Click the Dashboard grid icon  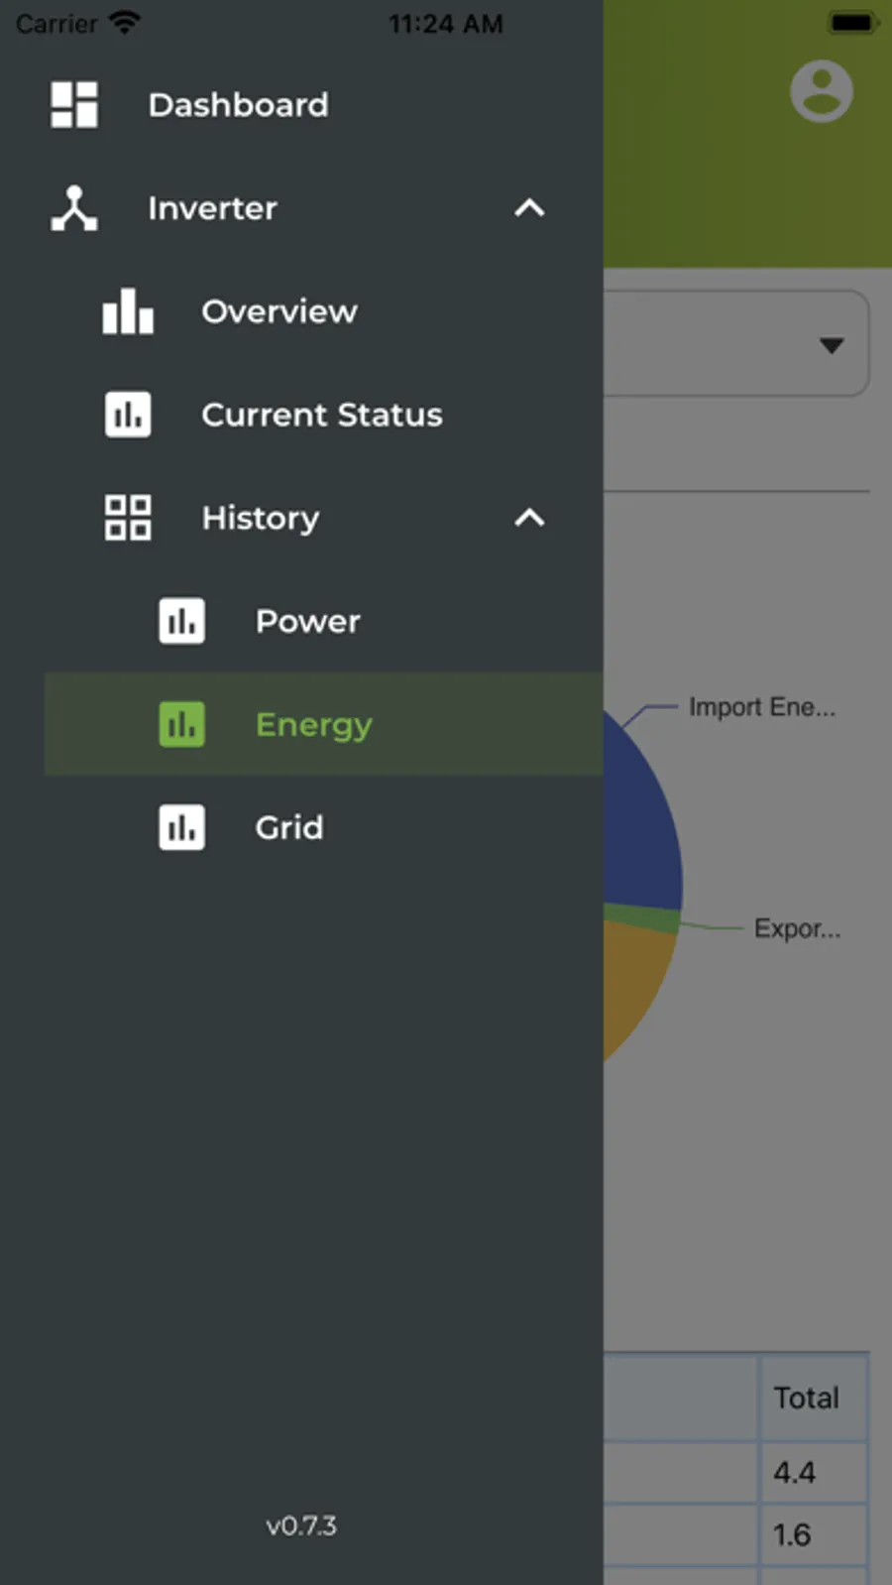(74, 105)
